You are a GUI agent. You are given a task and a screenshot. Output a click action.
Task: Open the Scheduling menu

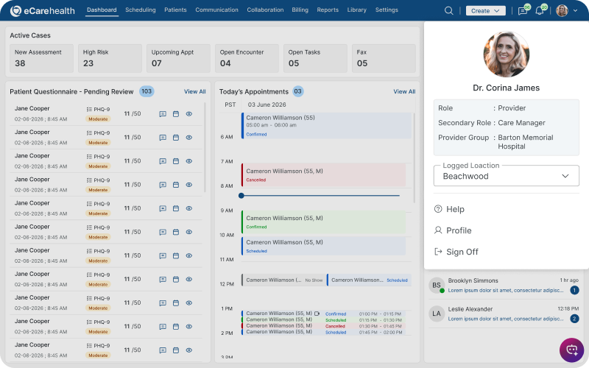click(141, 10)
